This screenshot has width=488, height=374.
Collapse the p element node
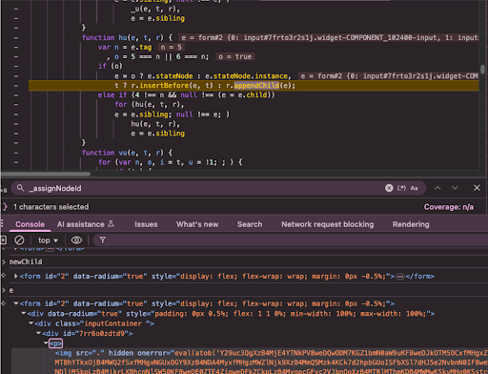pyautogui.click(x=46, y=343)
